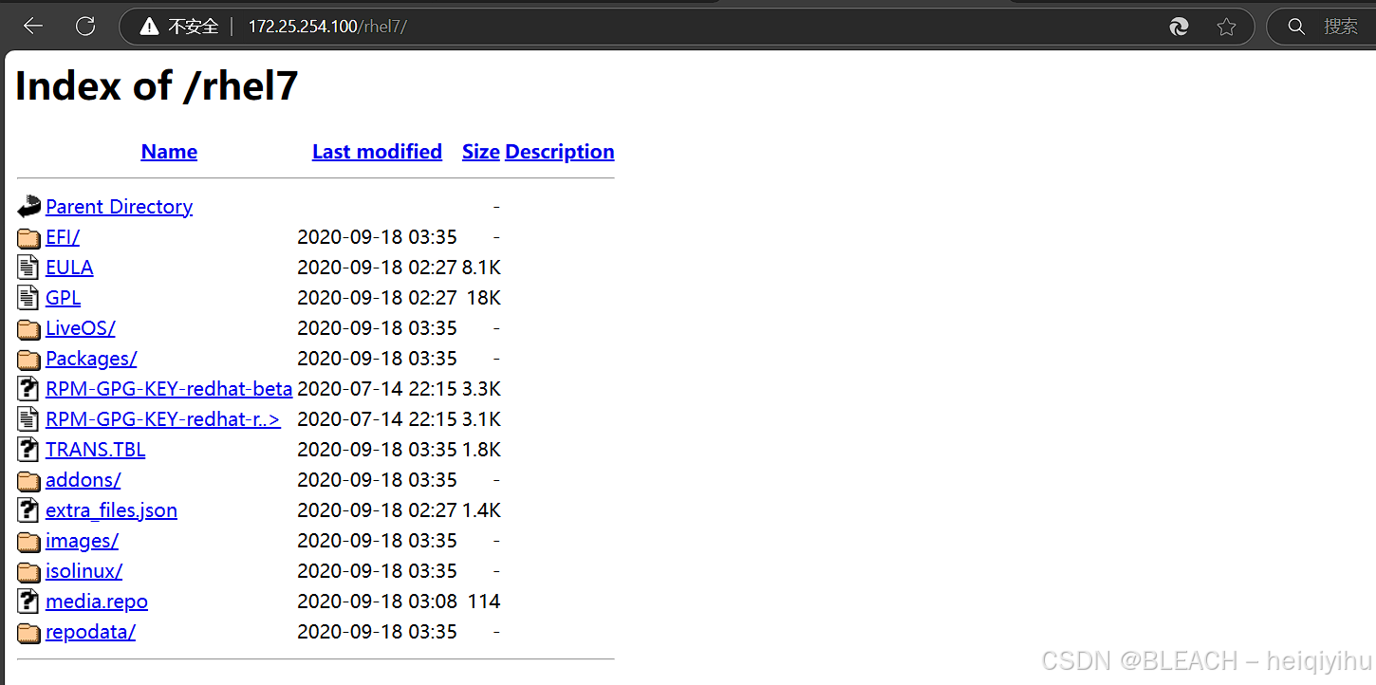
Task: Click the TRANS.TBL size value 1.8K
Action: [x=481, y=450]
